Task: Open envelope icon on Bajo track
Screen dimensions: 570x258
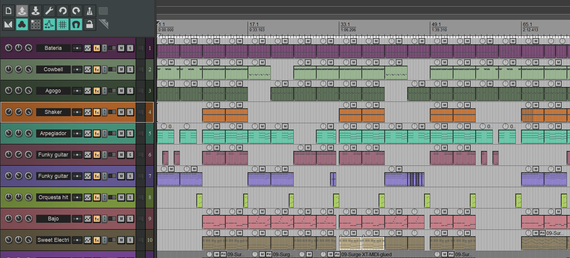Action: (88, 219)
